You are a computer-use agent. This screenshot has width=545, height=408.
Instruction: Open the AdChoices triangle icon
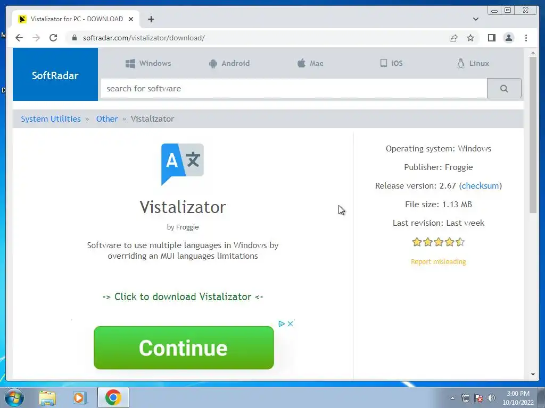[x=282, y=324]
